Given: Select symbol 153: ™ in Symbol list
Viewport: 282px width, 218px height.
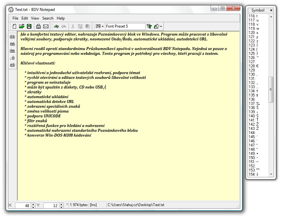Looking at the screenshot, I should coord(254,170).
